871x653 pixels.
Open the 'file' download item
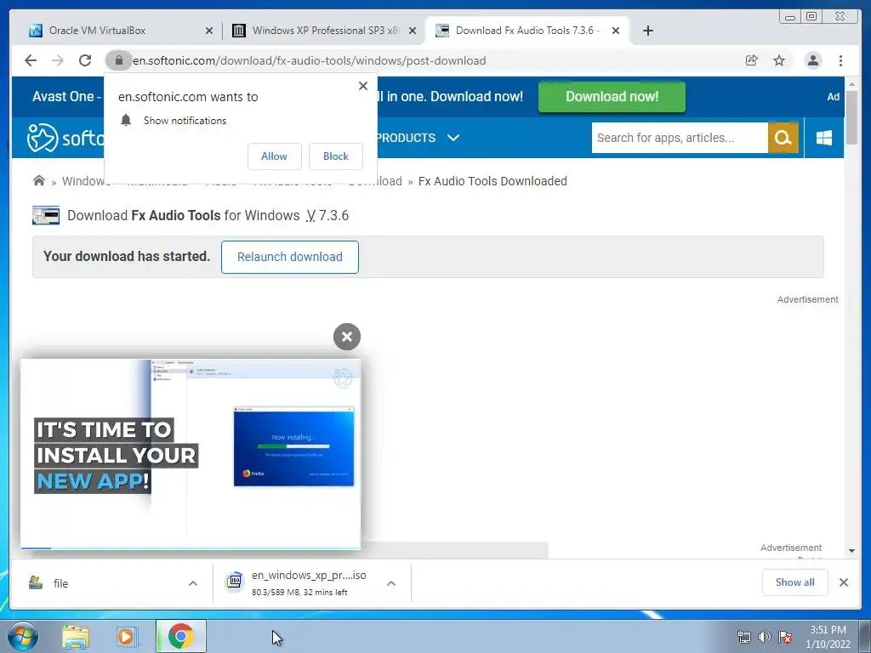[61, 583]
